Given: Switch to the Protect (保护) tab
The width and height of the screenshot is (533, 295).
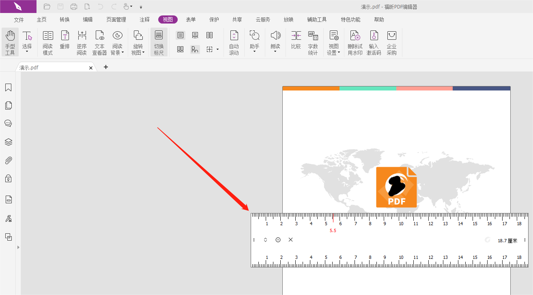Looking at the screenshot, I should coord(214,19).
